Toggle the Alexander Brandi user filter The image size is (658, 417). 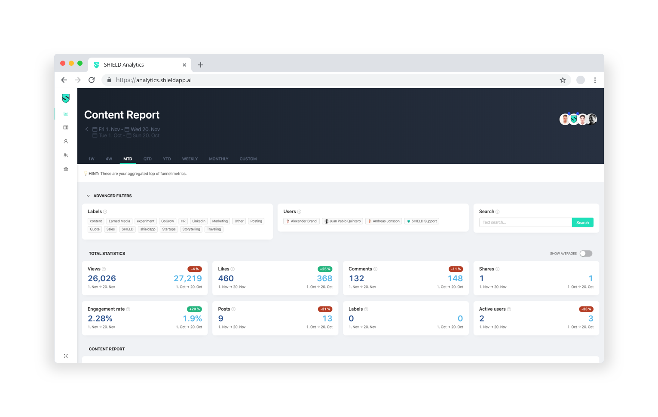click(x=302, y=221)
